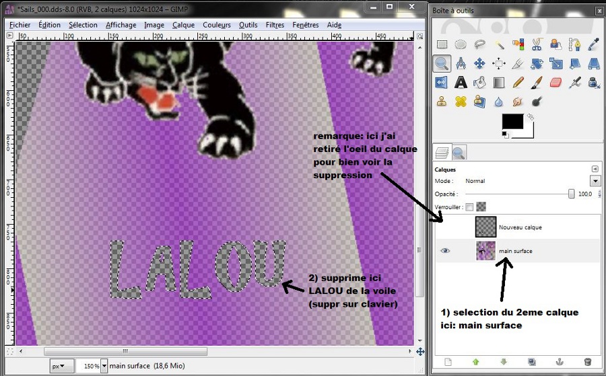Swap foreground and background colors
Image resolution: width=606 pixels, height=376 pixels.
click(531, 116)
